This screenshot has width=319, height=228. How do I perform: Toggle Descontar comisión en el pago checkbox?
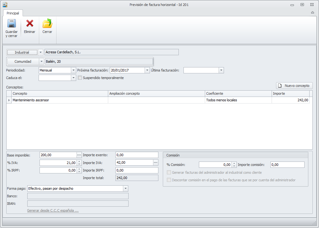tap(169, 180)
